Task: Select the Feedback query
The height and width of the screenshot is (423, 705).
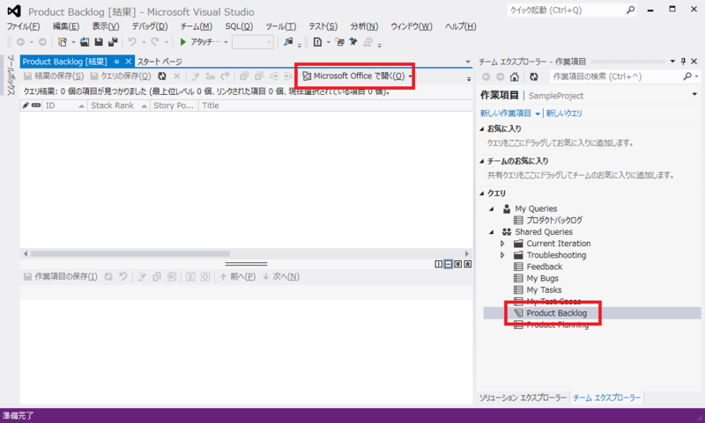Action: point(545,266)
